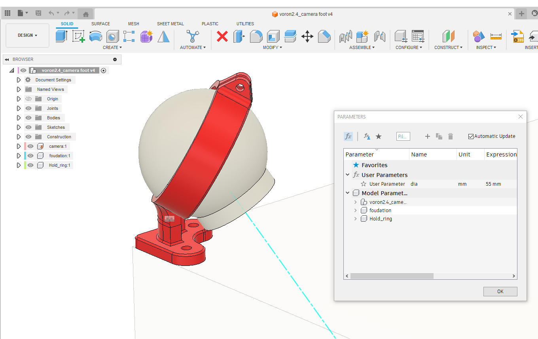
Task: Select the Revolve tool
Action: coord(95,36)
